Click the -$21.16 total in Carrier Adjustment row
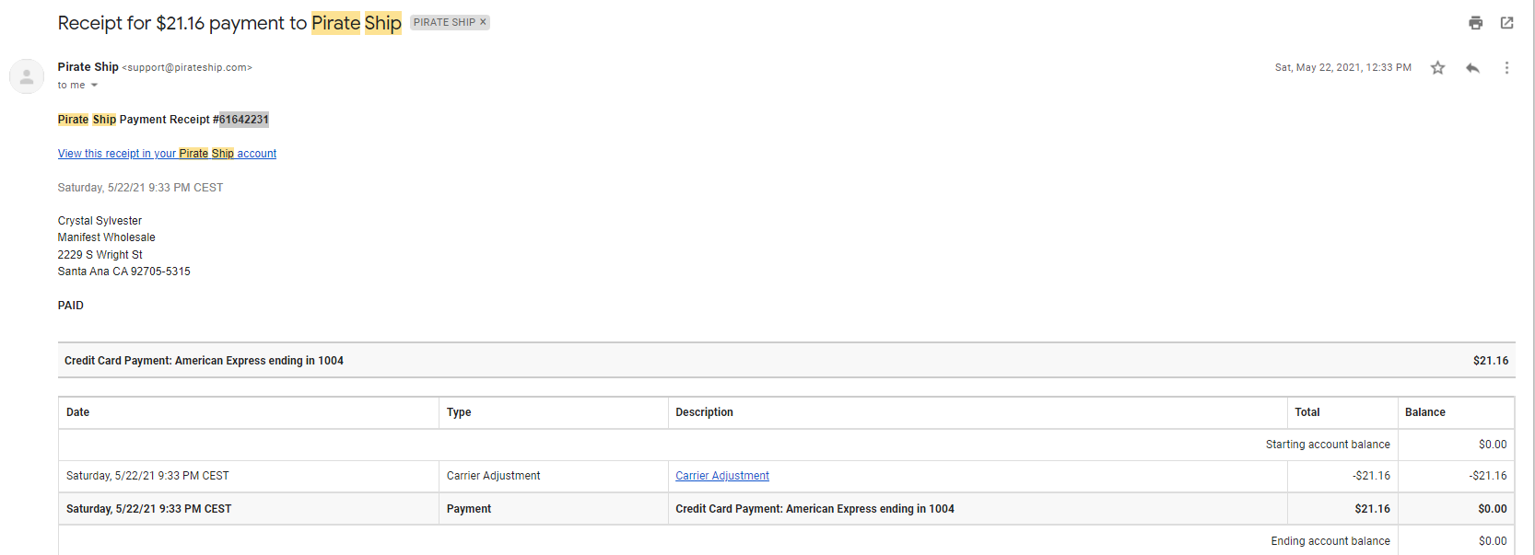 (x=1371, y=476)
